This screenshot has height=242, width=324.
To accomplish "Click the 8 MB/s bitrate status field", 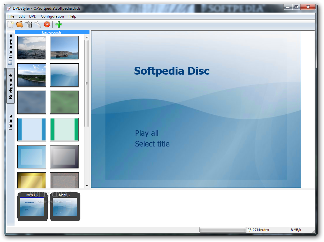I will point(296,230).
